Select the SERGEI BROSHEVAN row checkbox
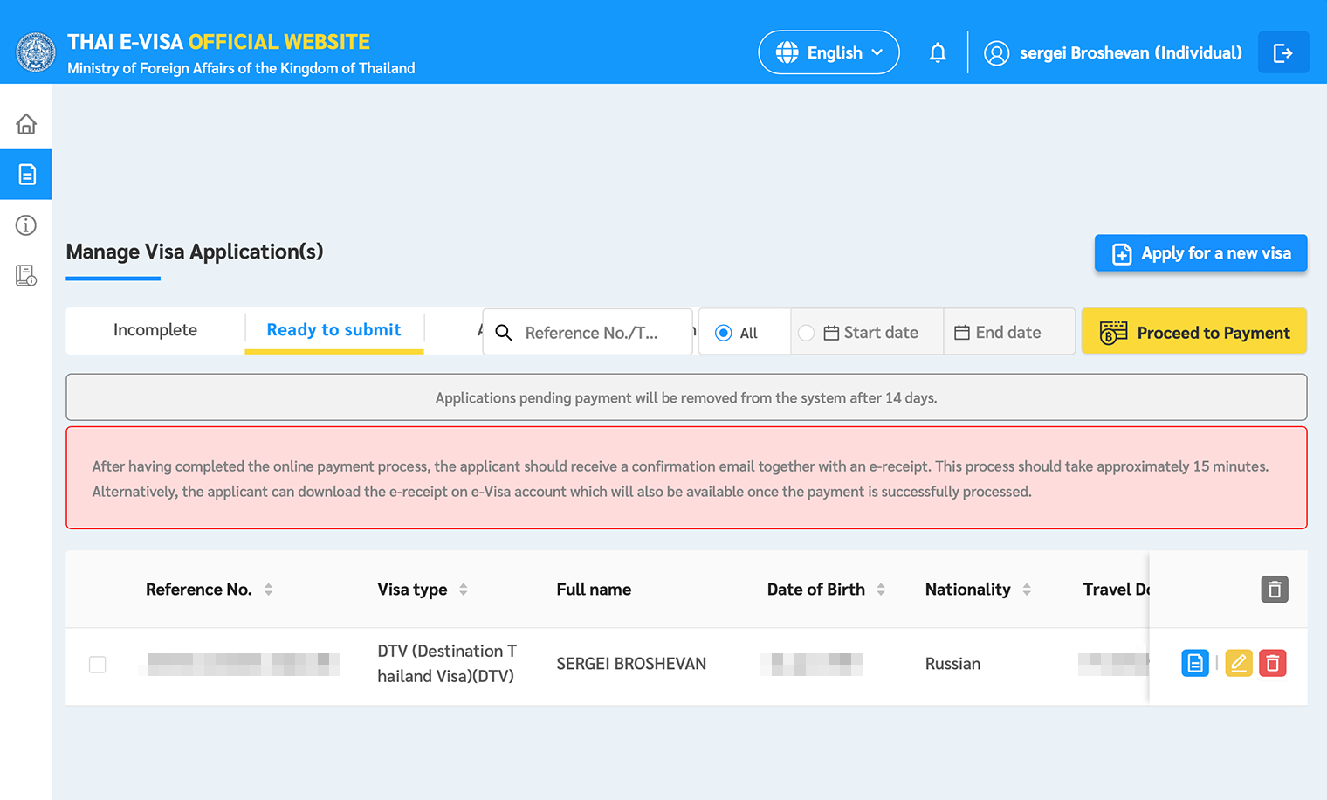This screenshot has width=1327, height=800. [x=98, y=665]
